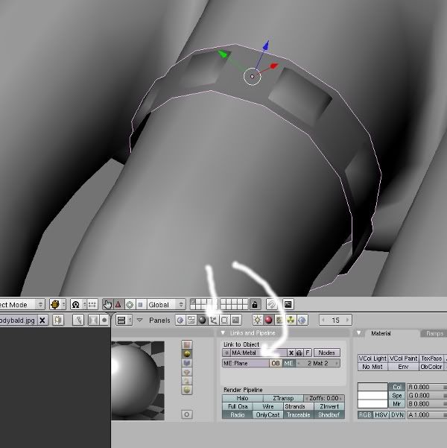Switch to the Logic context icon
Viewport: 447px width, 448px height.
(180, 321)
